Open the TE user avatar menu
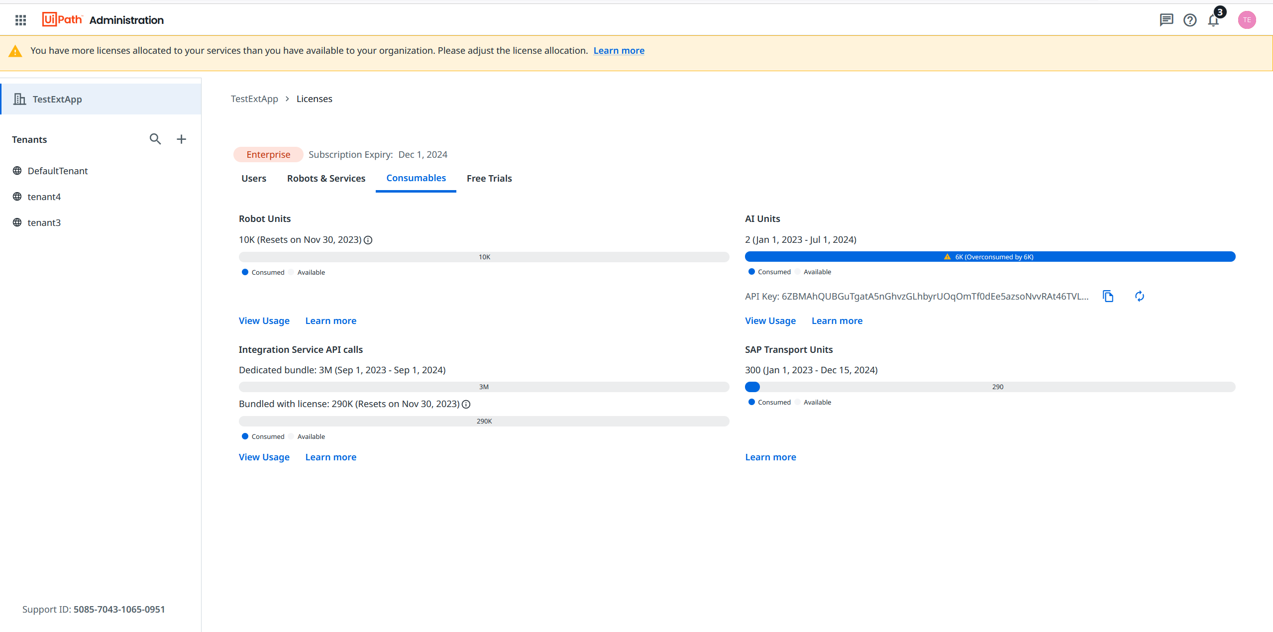1273x632 pixels. (x=1247, y=20)
